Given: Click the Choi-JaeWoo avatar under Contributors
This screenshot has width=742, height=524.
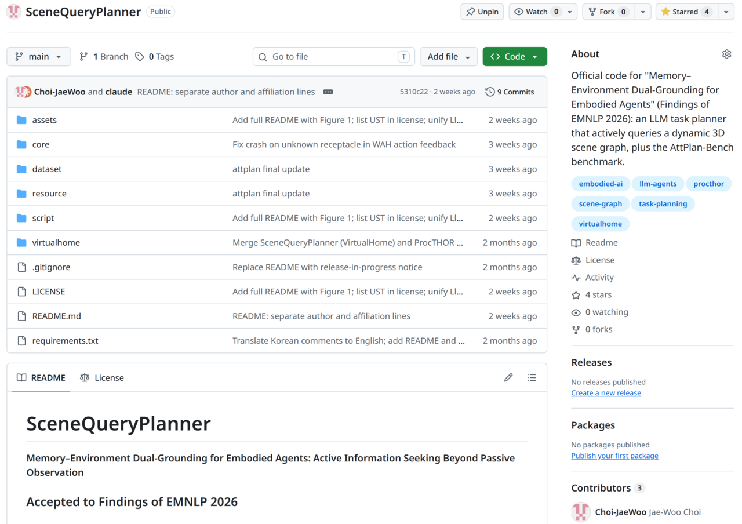Looking at the screenshot, I should click(x=581, y=512).
